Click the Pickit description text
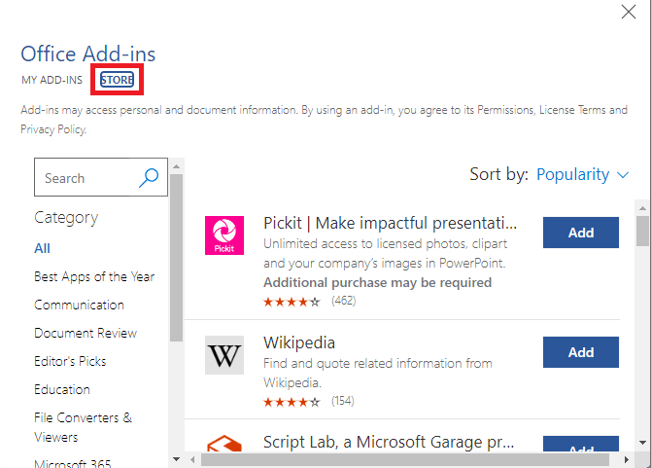Screen dimensions: 652x468 [385, 253]
